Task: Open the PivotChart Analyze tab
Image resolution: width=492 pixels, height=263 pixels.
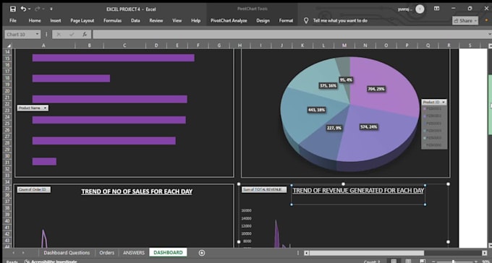Action: 229,21
